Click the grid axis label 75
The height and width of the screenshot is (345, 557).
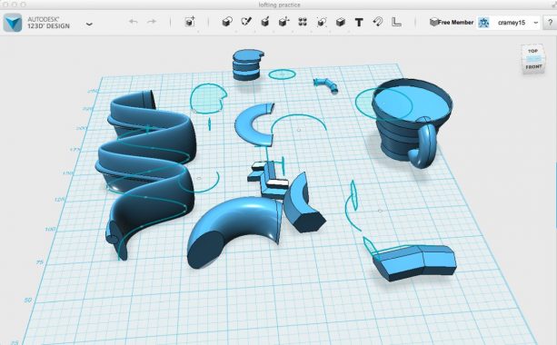tap(39, 262)
